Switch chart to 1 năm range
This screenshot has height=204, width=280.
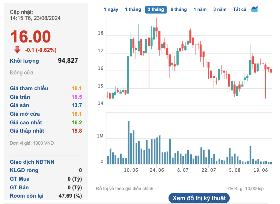pyautogui.click(x=200, y=9)
